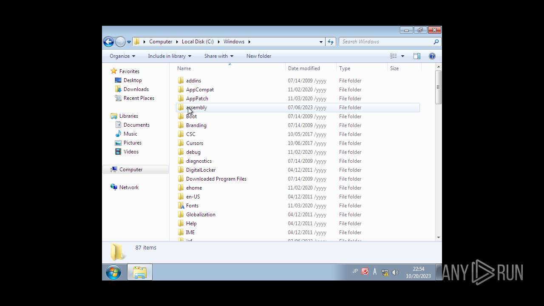Open Recent Places in navigation pane
The width and height of the screenshot is (544, 306).
click(139, 98)
